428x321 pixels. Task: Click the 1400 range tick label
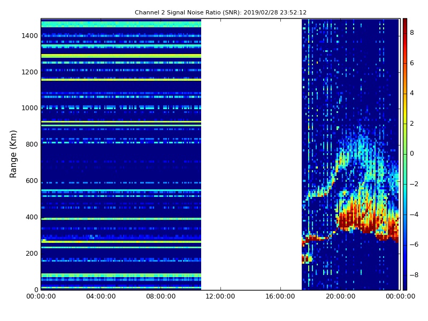point(30,36)
